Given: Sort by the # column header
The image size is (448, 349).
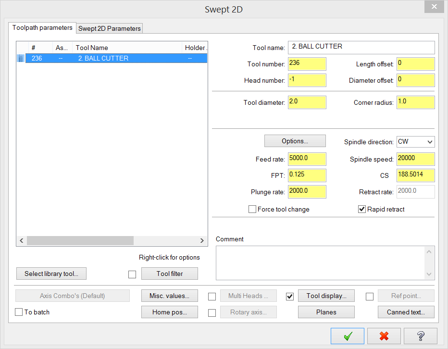Looking at the screenshot, I should pos(40,48).
